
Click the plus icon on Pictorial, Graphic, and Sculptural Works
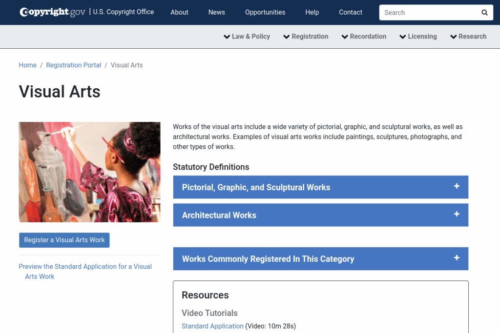click(457, 187)
